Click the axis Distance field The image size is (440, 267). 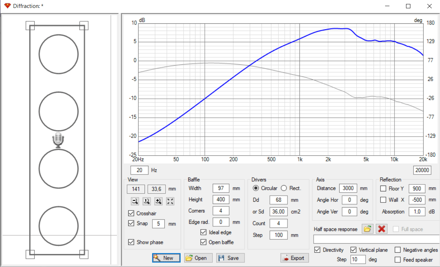pyautogui.click(x=348, y=188)
